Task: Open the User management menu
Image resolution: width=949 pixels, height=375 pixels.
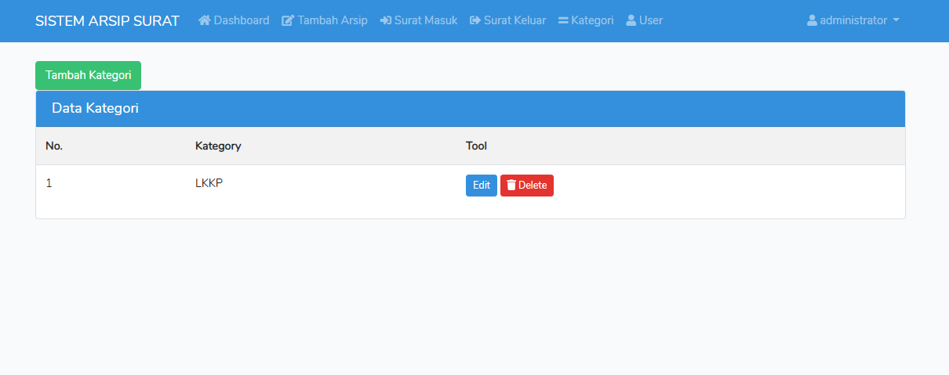Action: pyautogui.click(x=645, y=20)
